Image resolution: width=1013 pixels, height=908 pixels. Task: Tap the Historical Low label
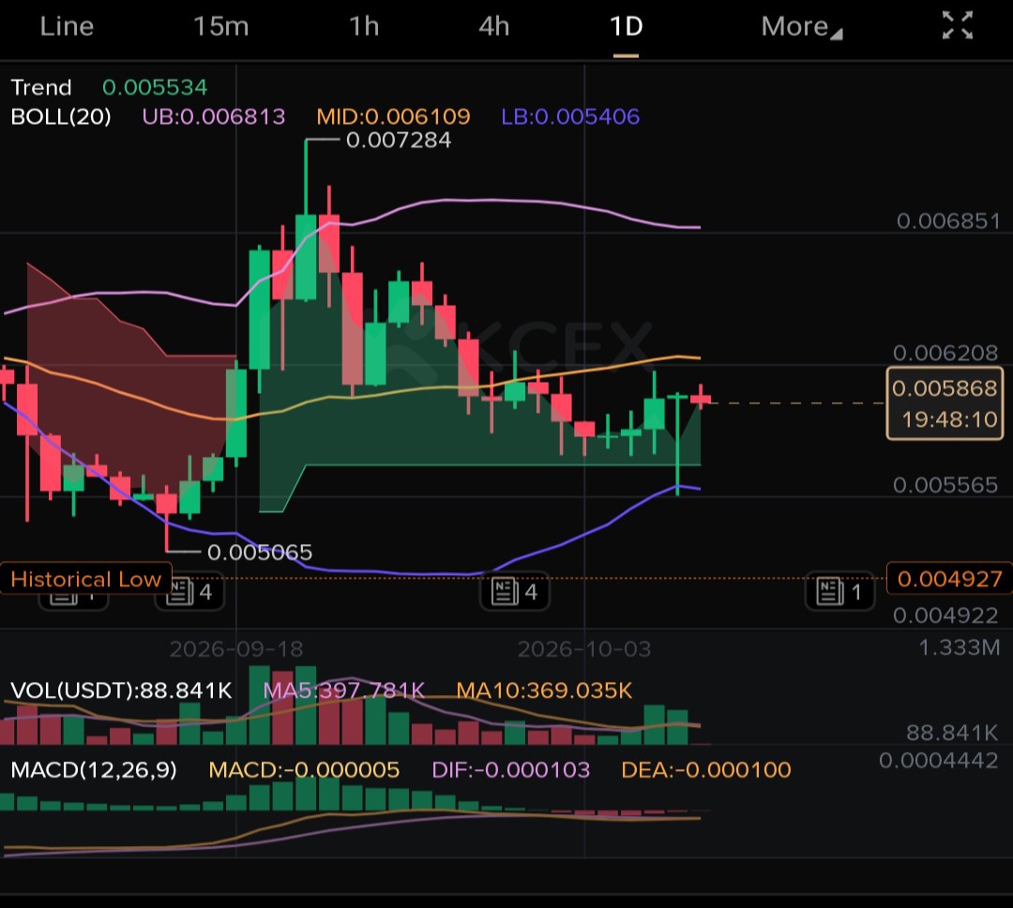86,579
